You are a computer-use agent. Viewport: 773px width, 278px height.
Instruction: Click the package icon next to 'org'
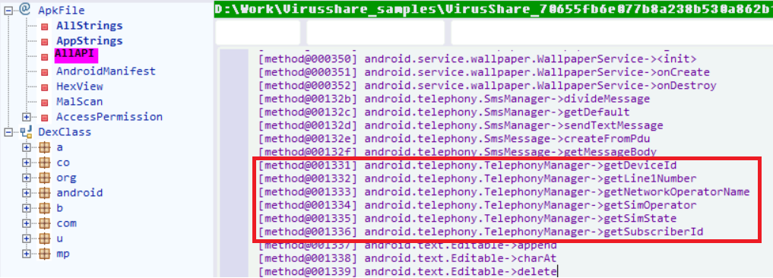45,178
